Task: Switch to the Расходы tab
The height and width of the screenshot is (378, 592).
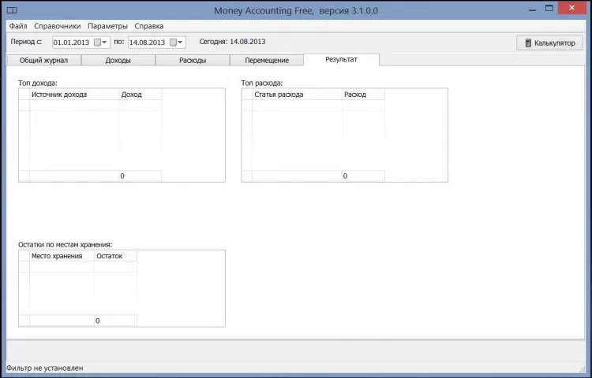Action: 193,60
